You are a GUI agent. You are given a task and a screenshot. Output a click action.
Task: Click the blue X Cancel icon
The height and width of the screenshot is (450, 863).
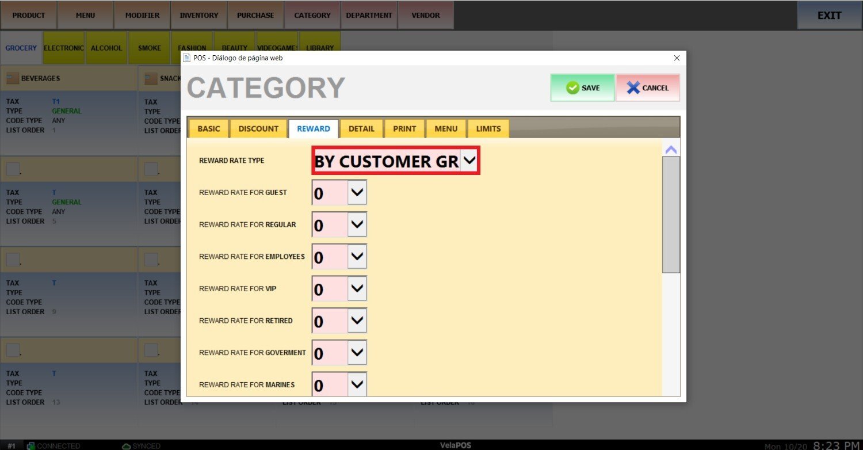point(633,88)
